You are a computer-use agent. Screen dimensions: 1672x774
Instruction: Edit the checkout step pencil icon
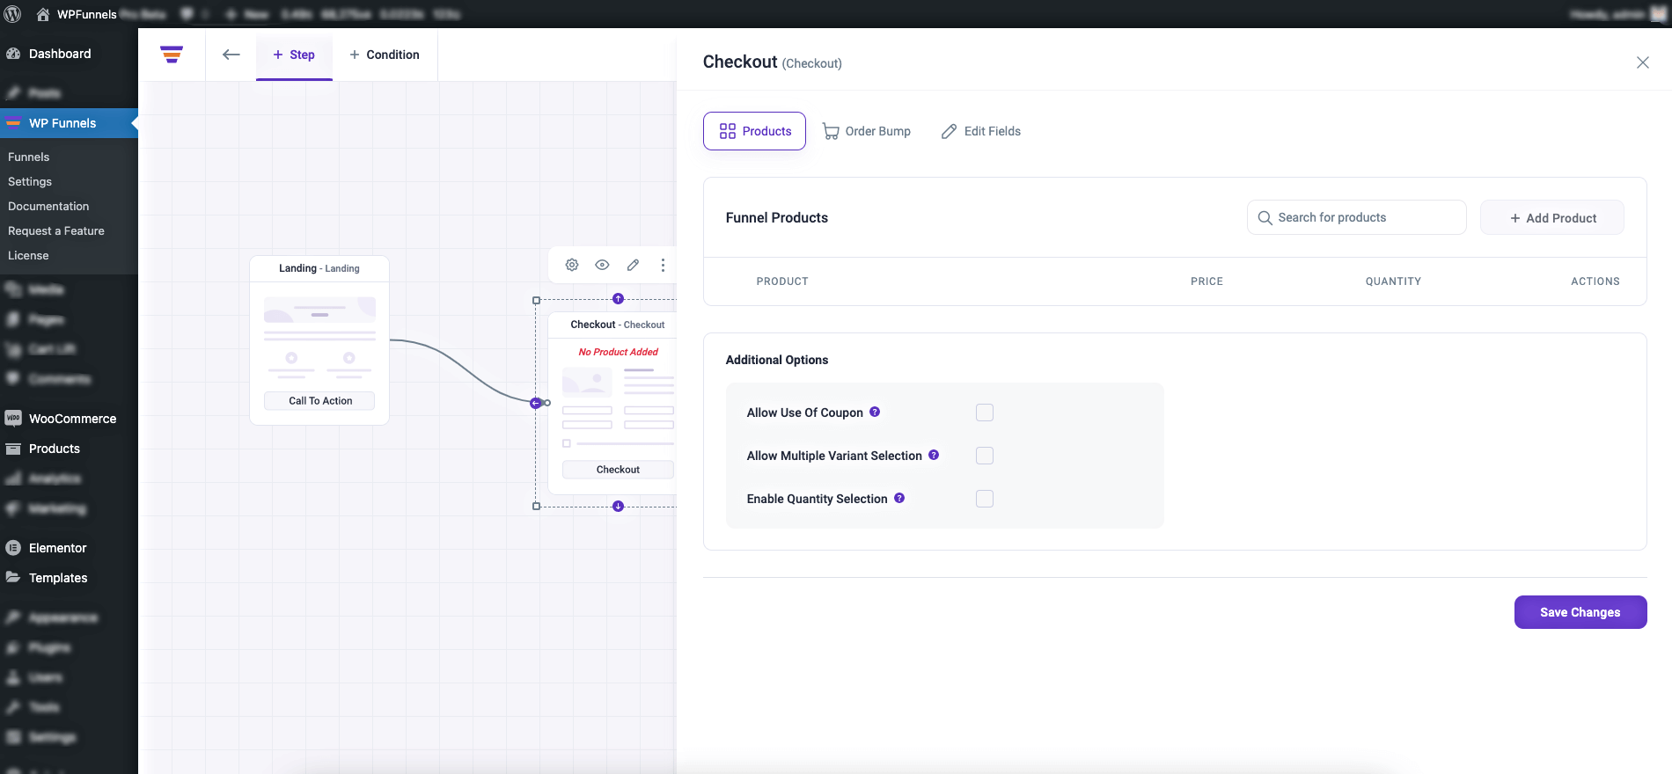(x=633, y=265)
